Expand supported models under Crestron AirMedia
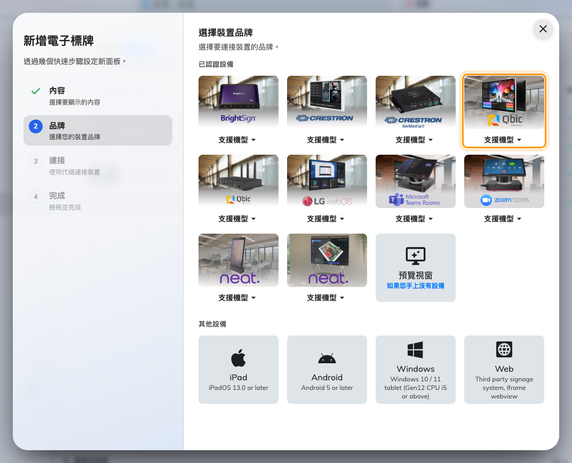The height and width of the screenshot is (463, 572). point(415,140)
